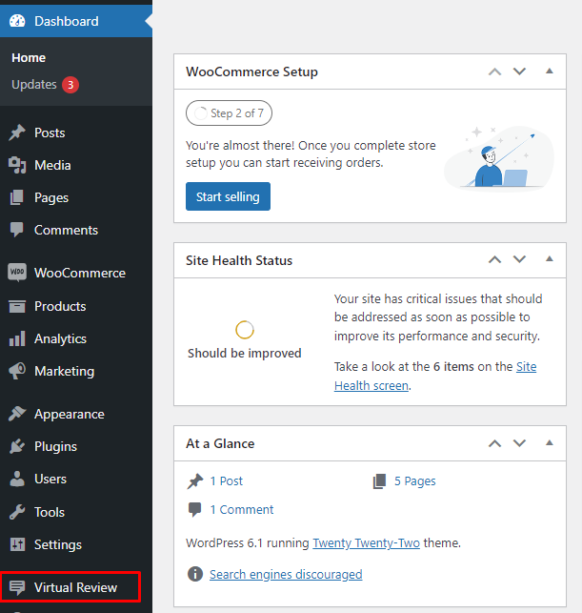
Task: Open the Products menu
Action: (60, 307)
